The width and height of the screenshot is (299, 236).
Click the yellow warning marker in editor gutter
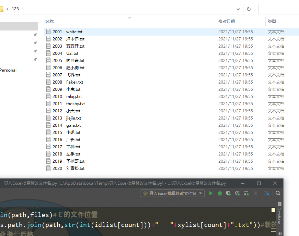pyautogui.click(x=273, y=210)
